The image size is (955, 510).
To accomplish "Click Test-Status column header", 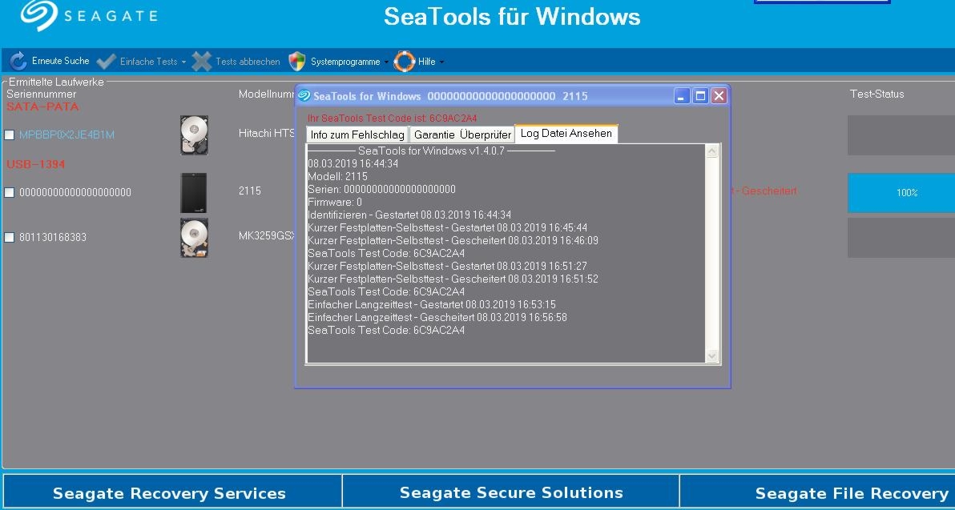I will click(877, 94).
